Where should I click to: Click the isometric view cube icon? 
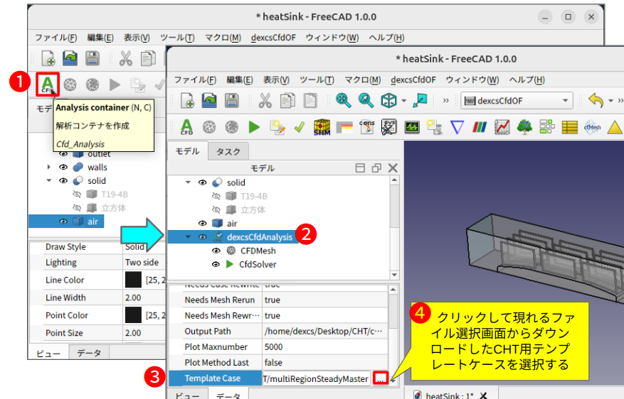(388, 100)
